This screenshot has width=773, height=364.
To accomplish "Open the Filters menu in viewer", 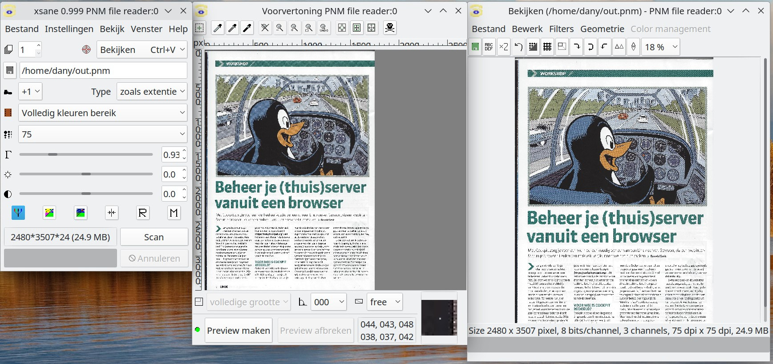I will coord(561,29).
